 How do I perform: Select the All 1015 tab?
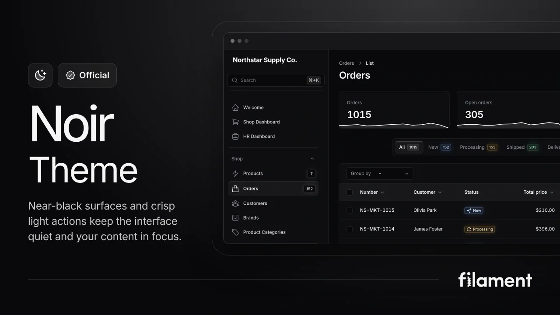pyautogui.click(x=409, y=147)
